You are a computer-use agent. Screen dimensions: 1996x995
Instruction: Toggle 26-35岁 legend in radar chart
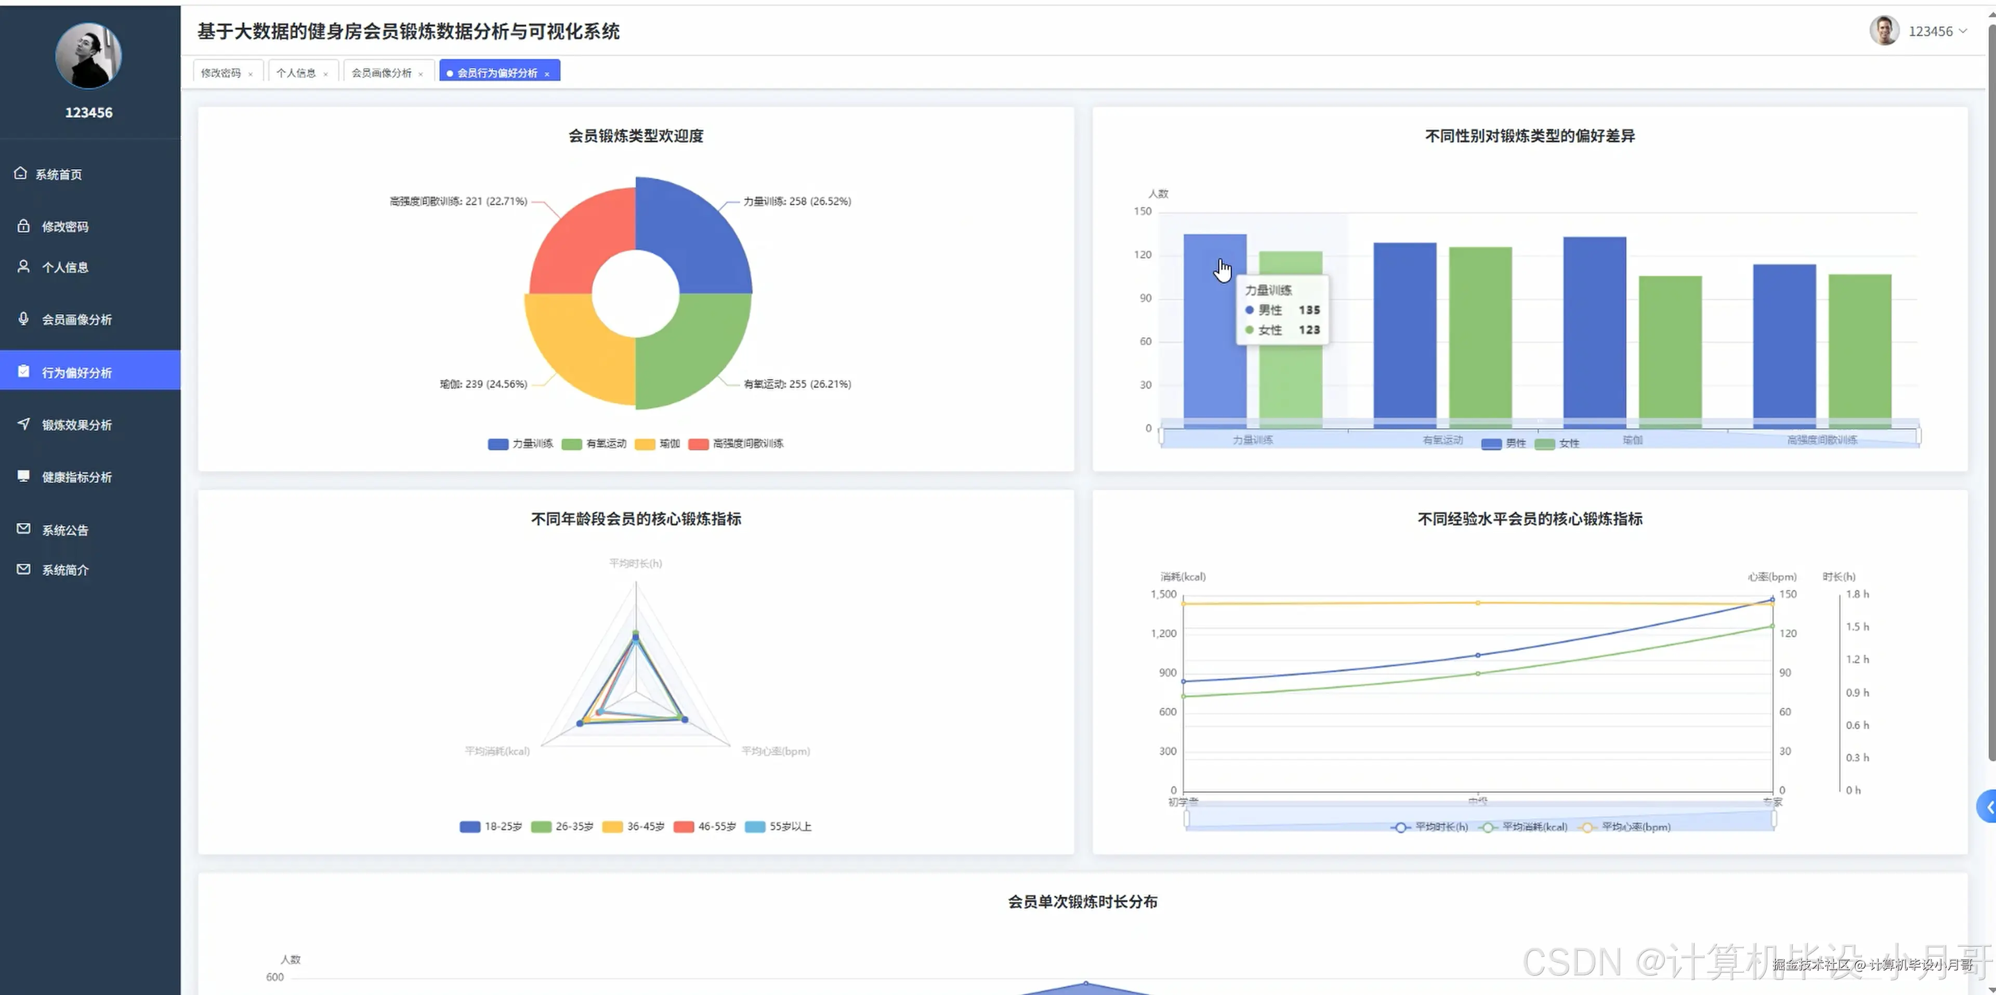click(x=562, y=826)
